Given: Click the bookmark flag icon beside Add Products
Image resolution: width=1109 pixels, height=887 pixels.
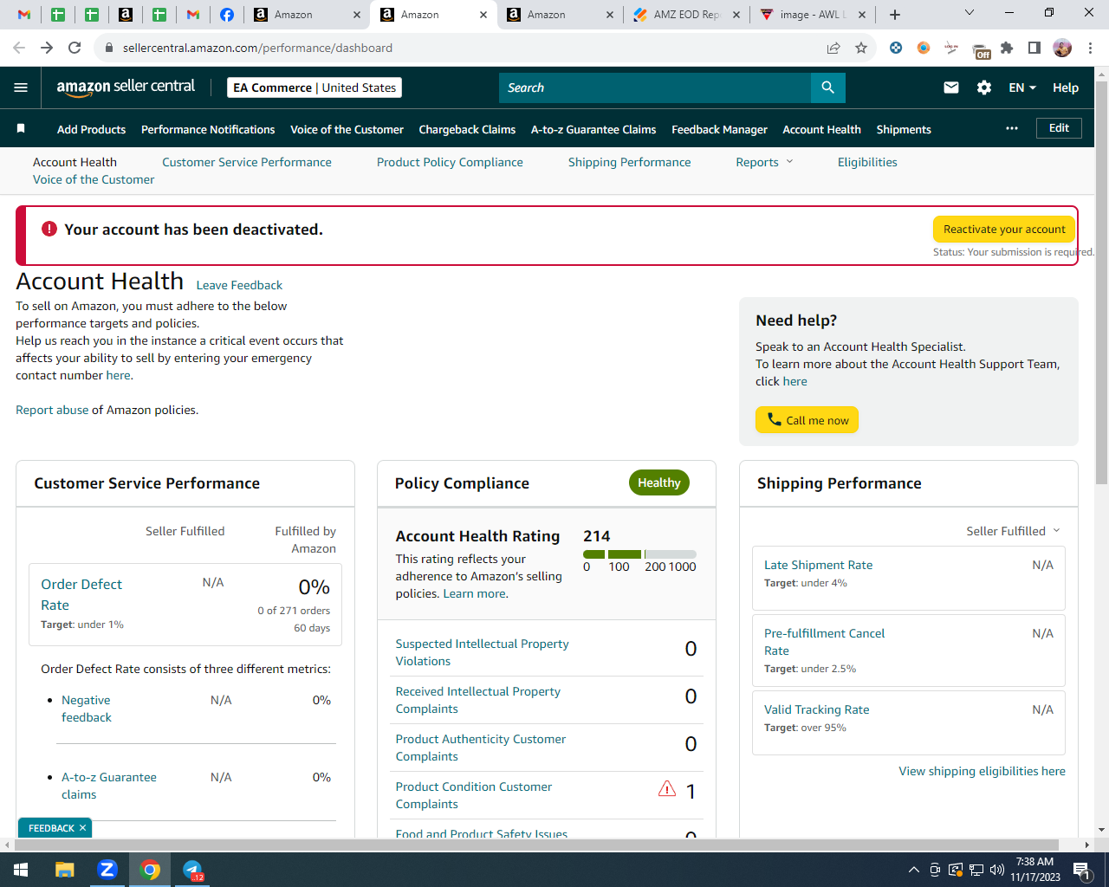Looking at the screenshot, I should pos(21,129).
